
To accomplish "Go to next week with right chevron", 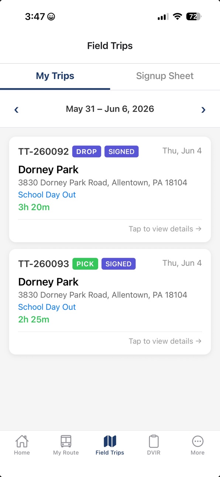I will click(x=203, y=109).
